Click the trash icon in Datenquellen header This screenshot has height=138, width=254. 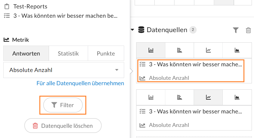pyautogui.click(x=248, y=30)
